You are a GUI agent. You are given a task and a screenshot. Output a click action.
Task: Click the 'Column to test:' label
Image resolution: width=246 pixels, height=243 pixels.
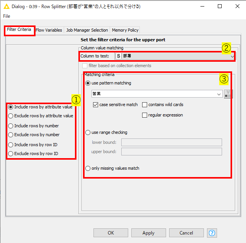click(x=95, y=56)
